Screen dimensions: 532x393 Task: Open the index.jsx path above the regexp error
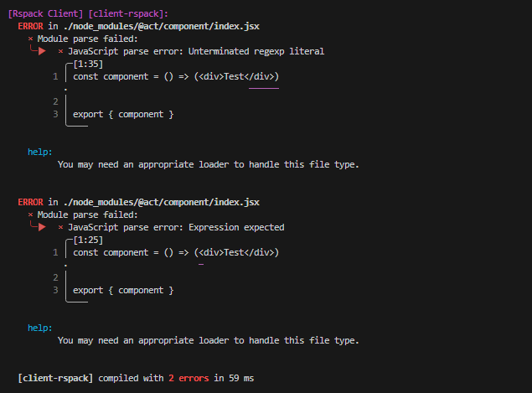pyautogui.click(x=160, y=26)
